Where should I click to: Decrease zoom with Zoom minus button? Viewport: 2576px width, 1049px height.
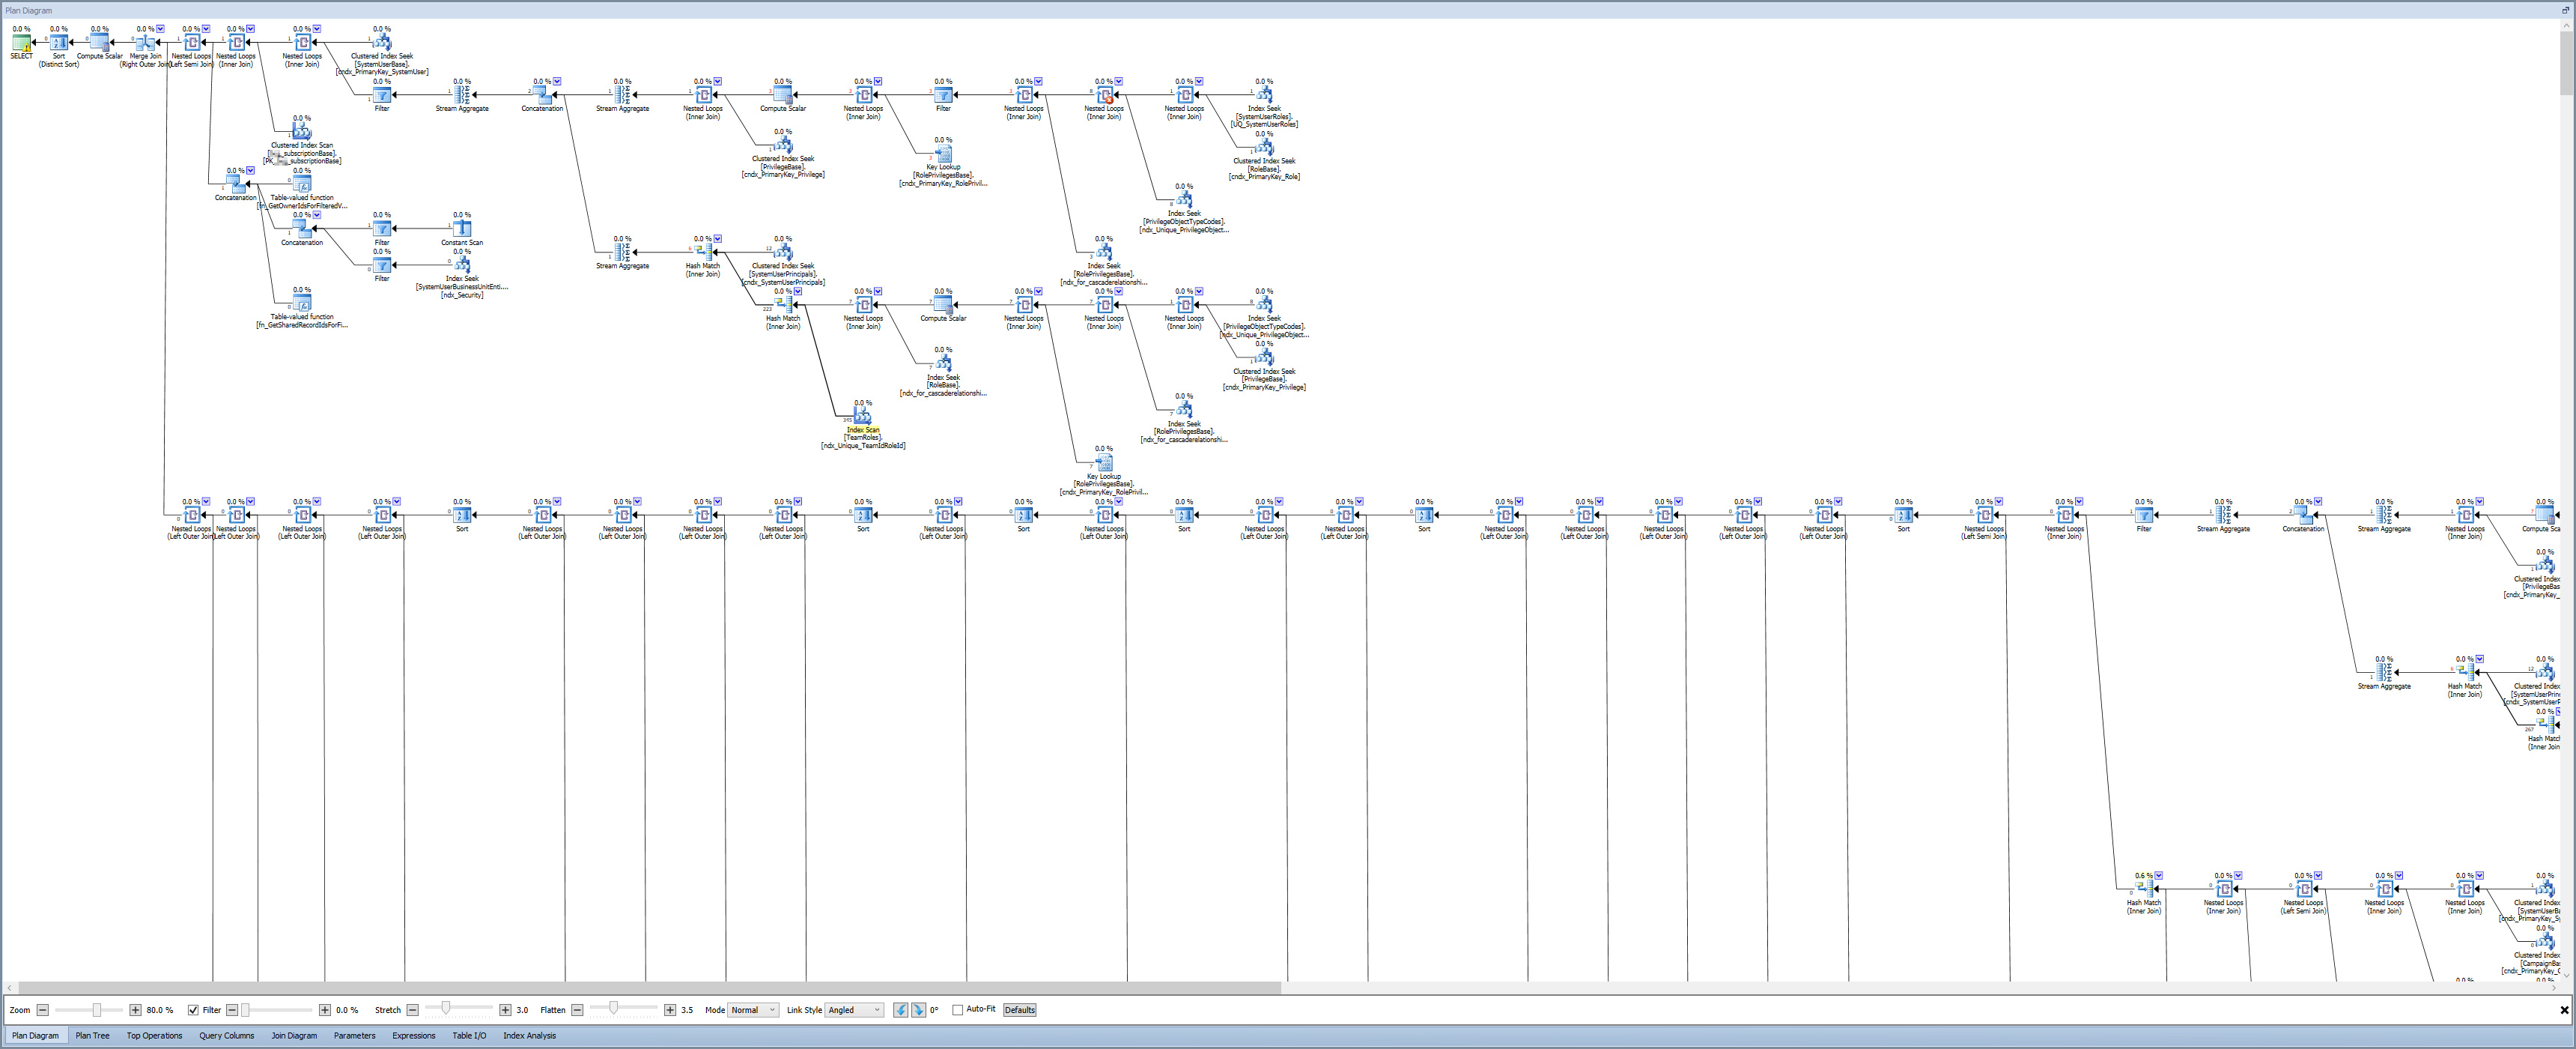click(x=42, y=1010)
